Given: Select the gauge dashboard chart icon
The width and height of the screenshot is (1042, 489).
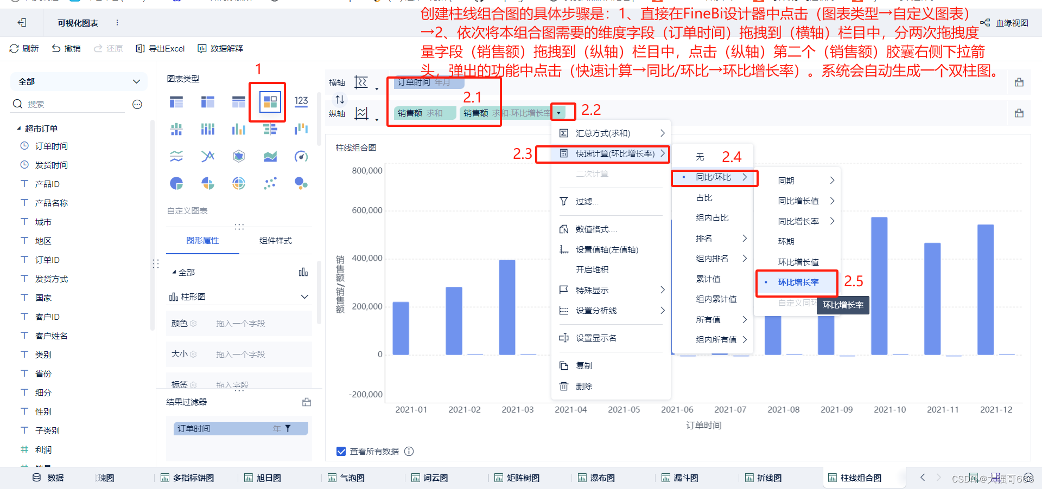Looking at the screenshot, I should coord(301,156).
